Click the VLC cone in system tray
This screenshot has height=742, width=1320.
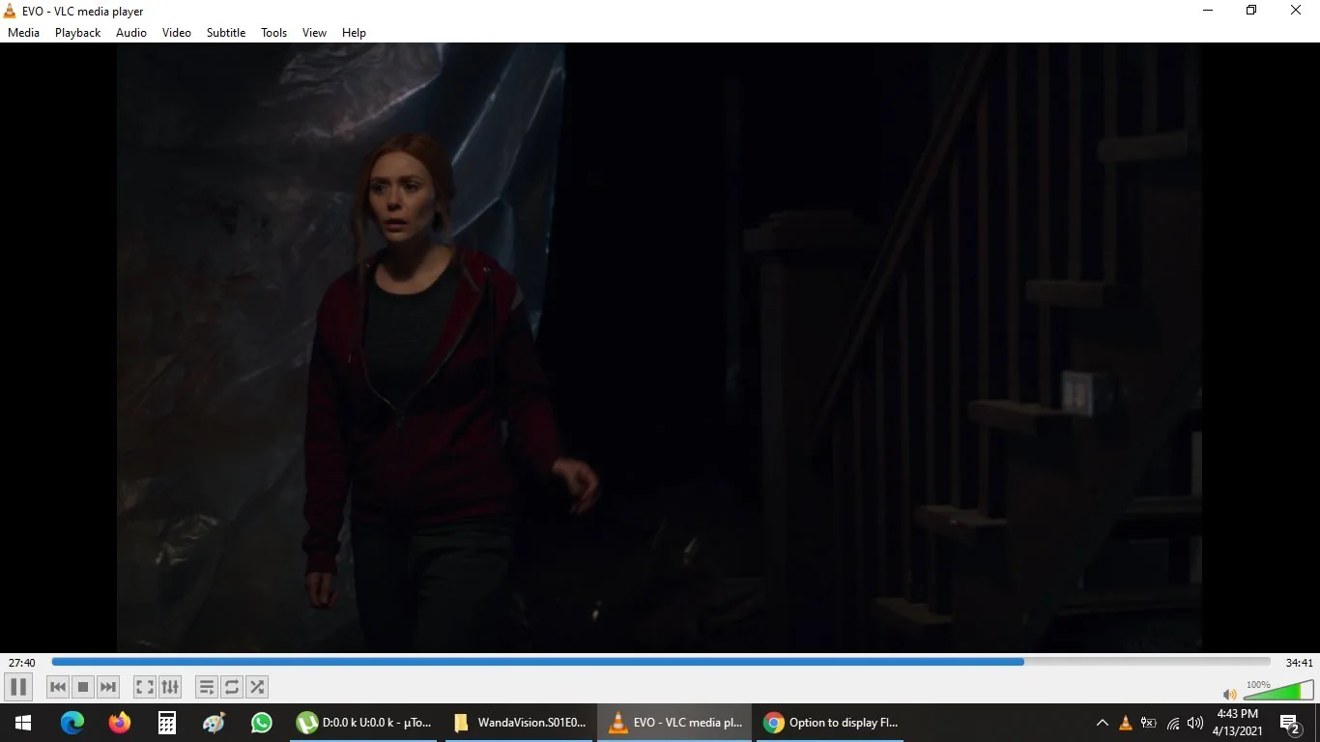1125,723
